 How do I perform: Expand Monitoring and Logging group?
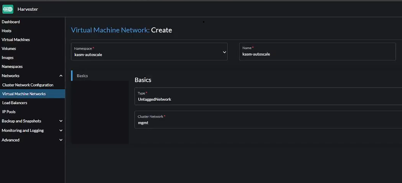pos(61,131)
